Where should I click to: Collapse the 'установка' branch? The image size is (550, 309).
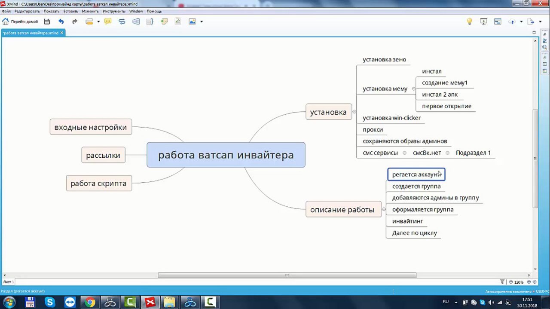[x=354, y=112]
